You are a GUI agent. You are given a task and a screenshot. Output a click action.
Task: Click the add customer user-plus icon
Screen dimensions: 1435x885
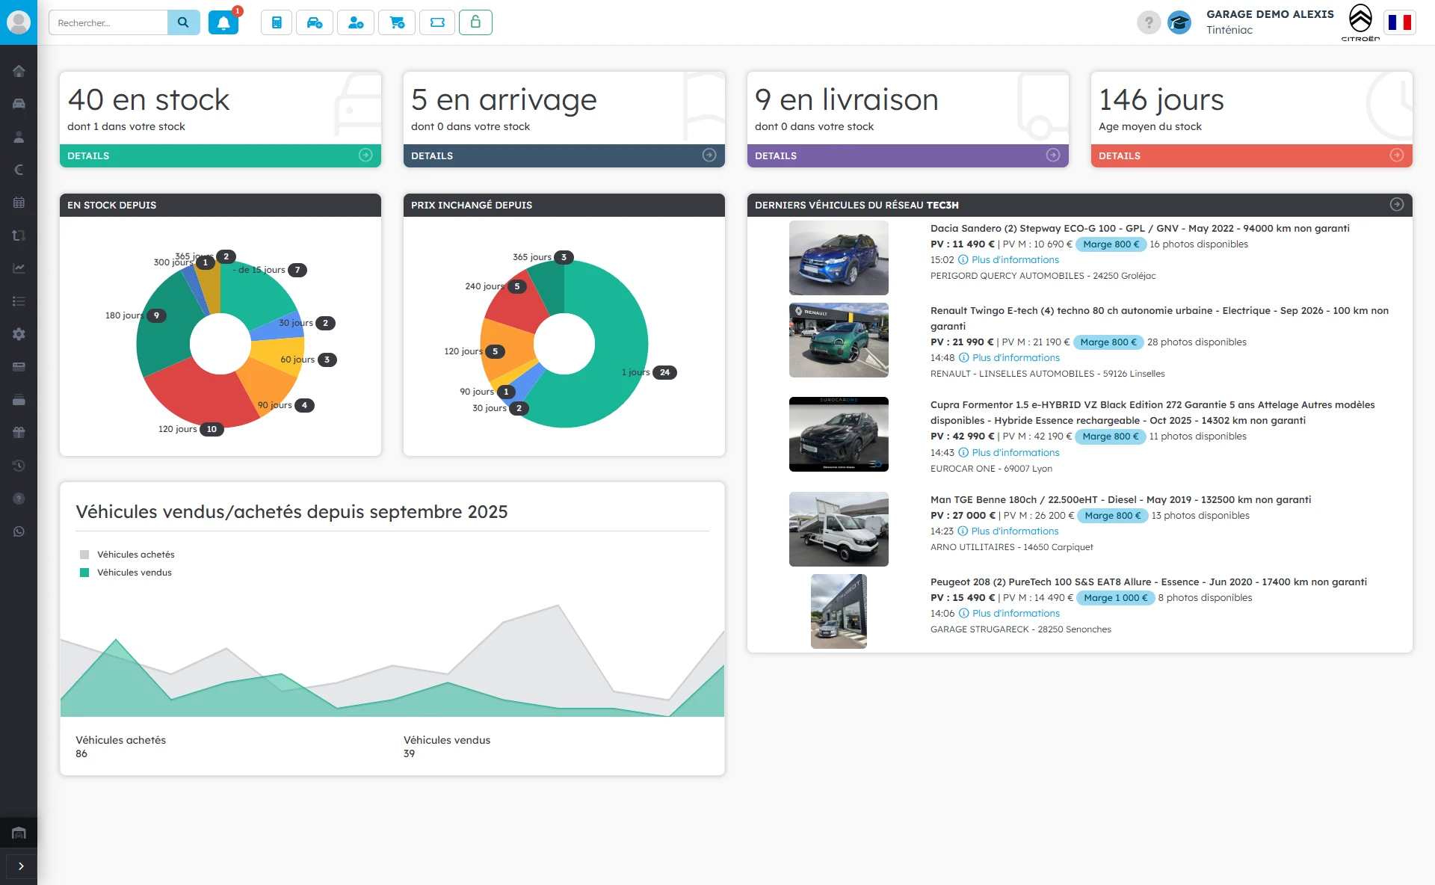(356, 22)
